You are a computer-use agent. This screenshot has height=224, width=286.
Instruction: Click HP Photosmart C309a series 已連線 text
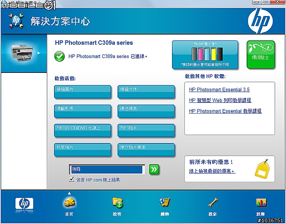pyautogui.click(x=108, y=56)
